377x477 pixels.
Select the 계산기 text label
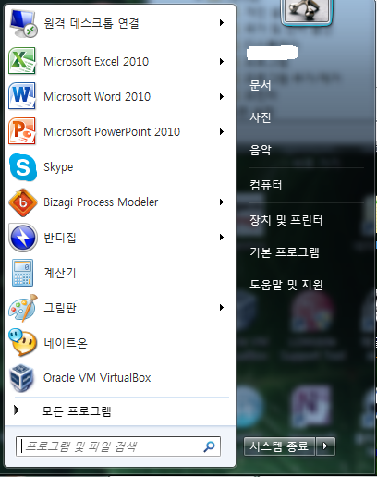click(x=60, y=273)
